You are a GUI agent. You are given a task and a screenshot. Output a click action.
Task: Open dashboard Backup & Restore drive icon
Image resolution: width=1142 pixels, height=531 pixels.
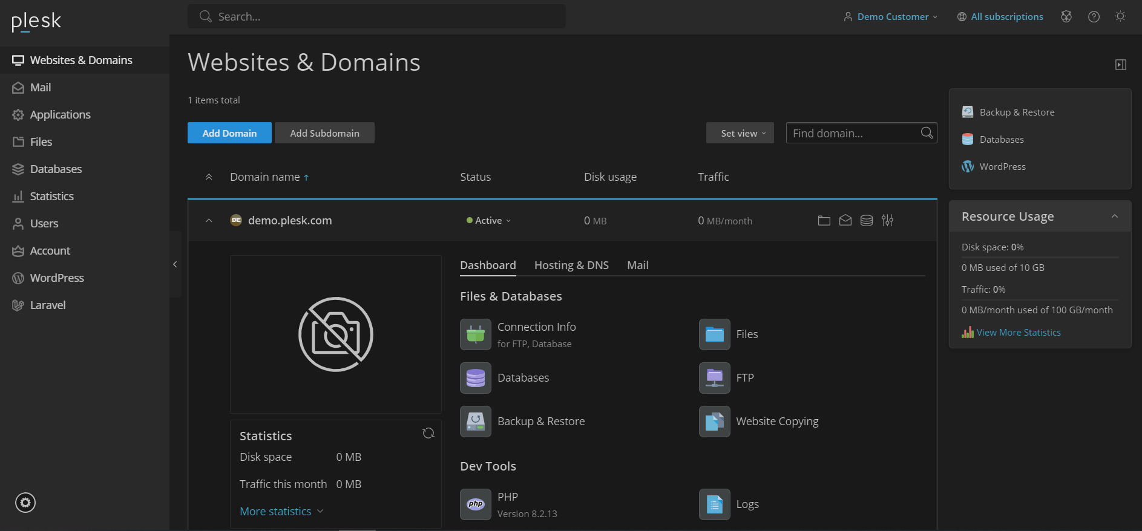[476, 422]
